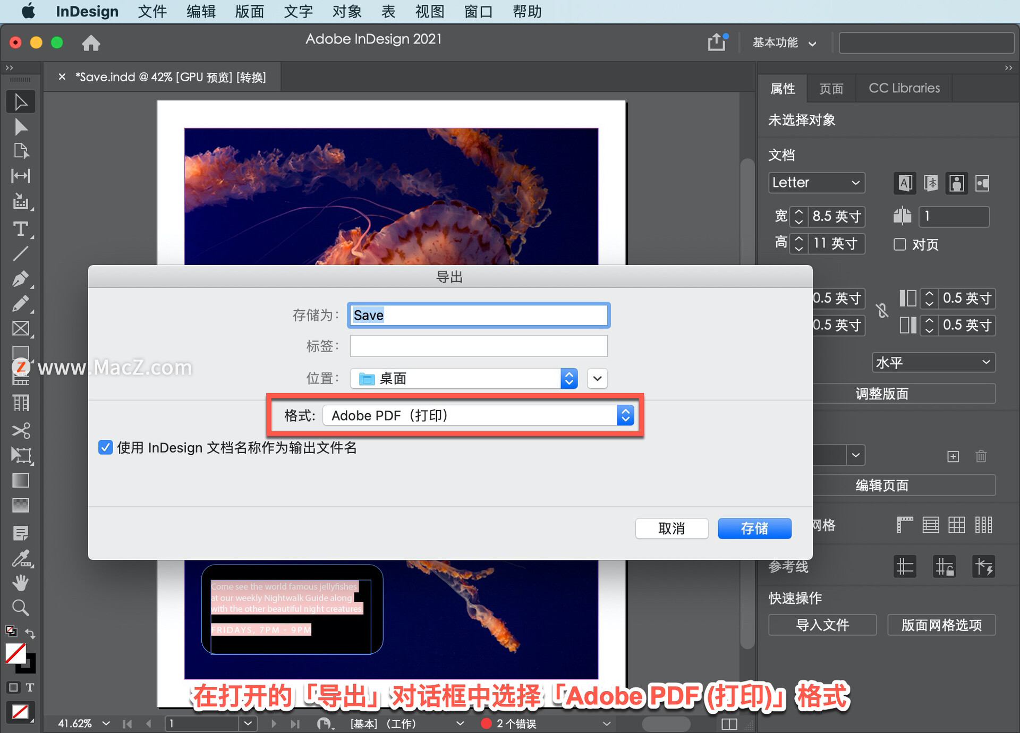Open the 编辑 menu

point(201,11)
